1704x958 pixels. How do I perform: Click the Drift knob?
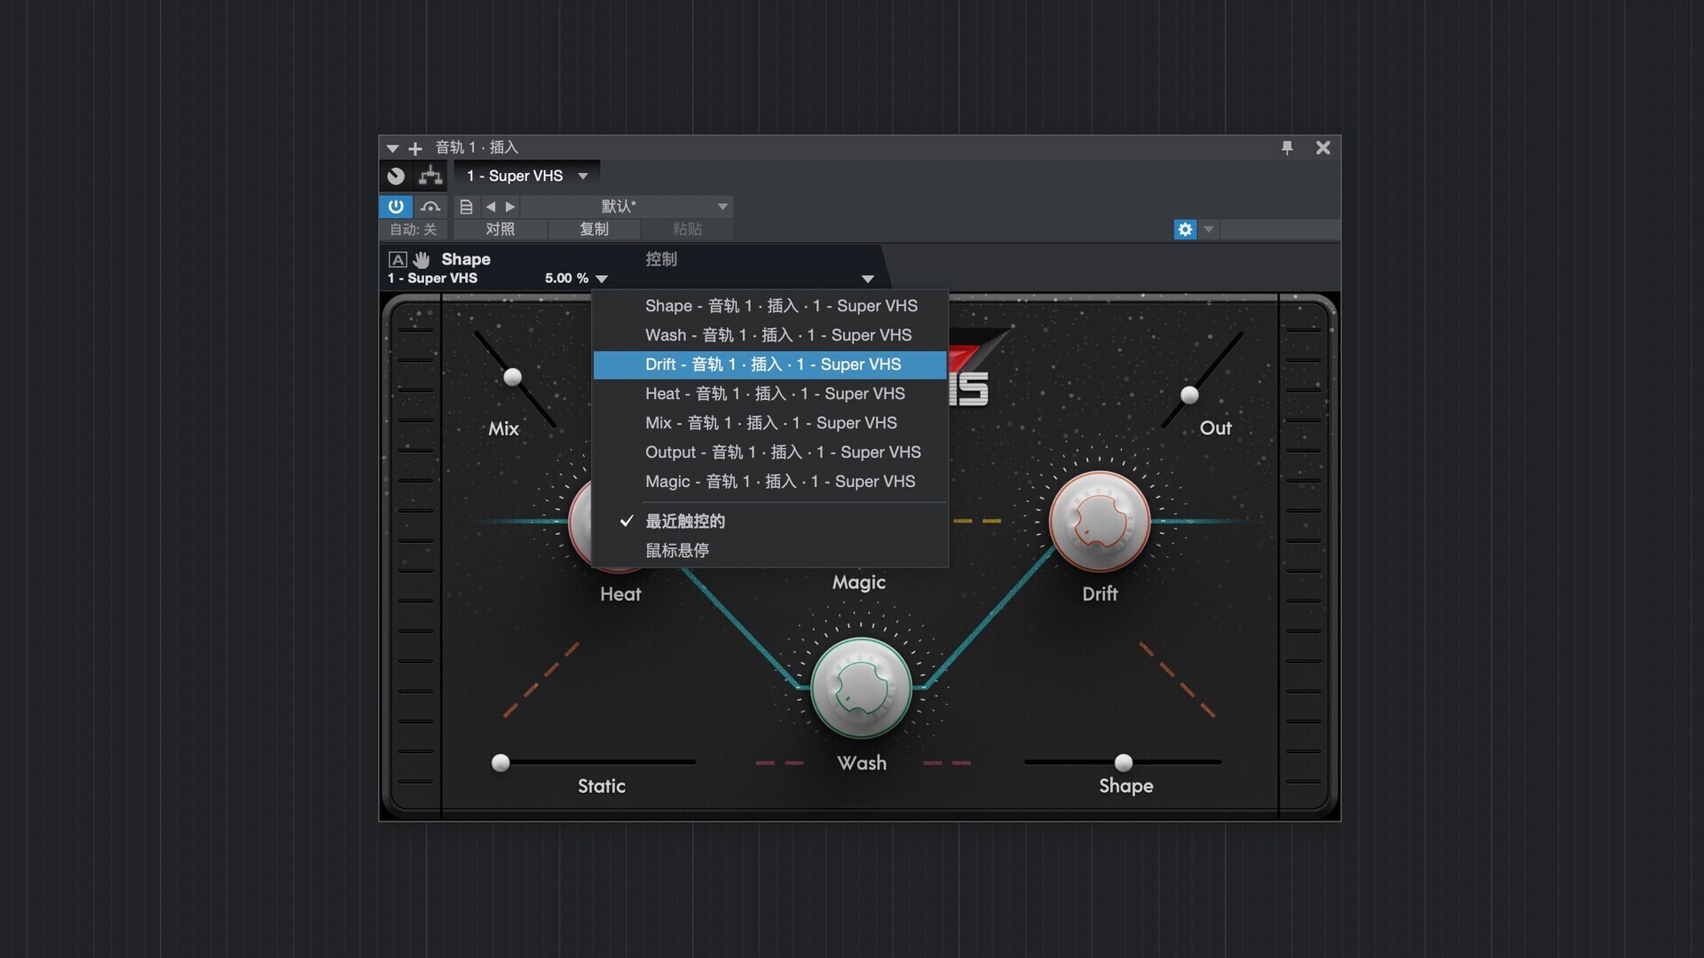coord(1100,522)
